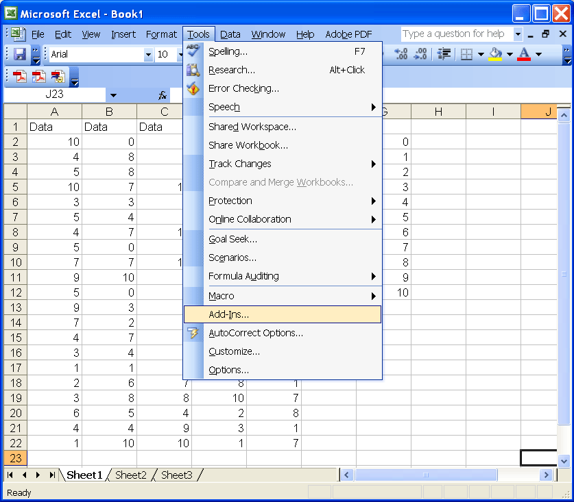Choose Scenarios... menu entry

283,258
